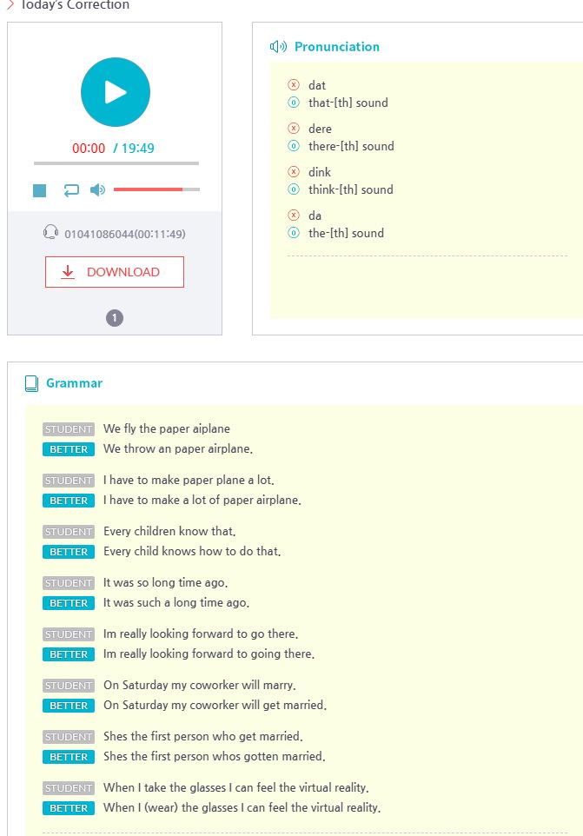Click the Pronunciation speaker icon
Screen dimensions: 583x836
(x=278, y=47)
